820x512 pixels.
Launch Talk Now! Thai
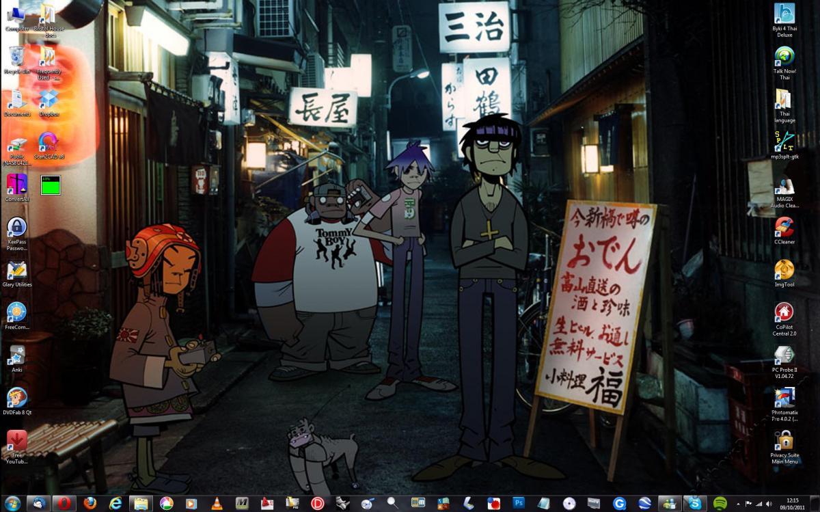click(x=784, y=63)
